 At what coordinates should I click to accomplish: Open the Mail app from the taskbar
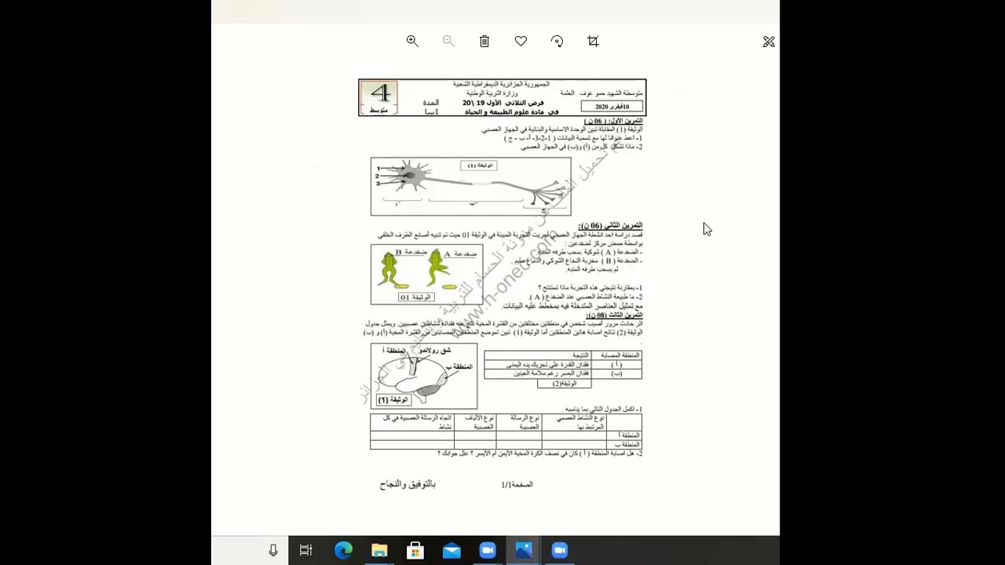451,551
